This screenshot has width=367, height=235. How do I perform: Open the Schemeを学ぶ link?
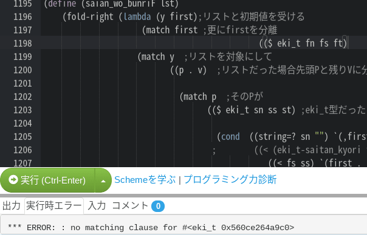tap(145, 180)
